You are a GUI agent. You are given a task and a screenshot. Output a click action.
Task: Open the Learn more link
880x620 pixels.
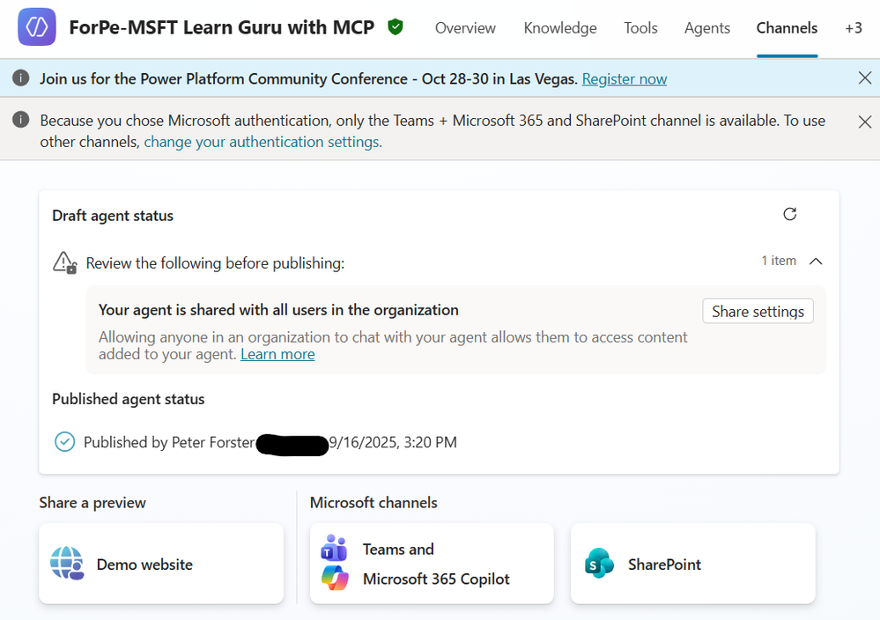coord(277,354)
